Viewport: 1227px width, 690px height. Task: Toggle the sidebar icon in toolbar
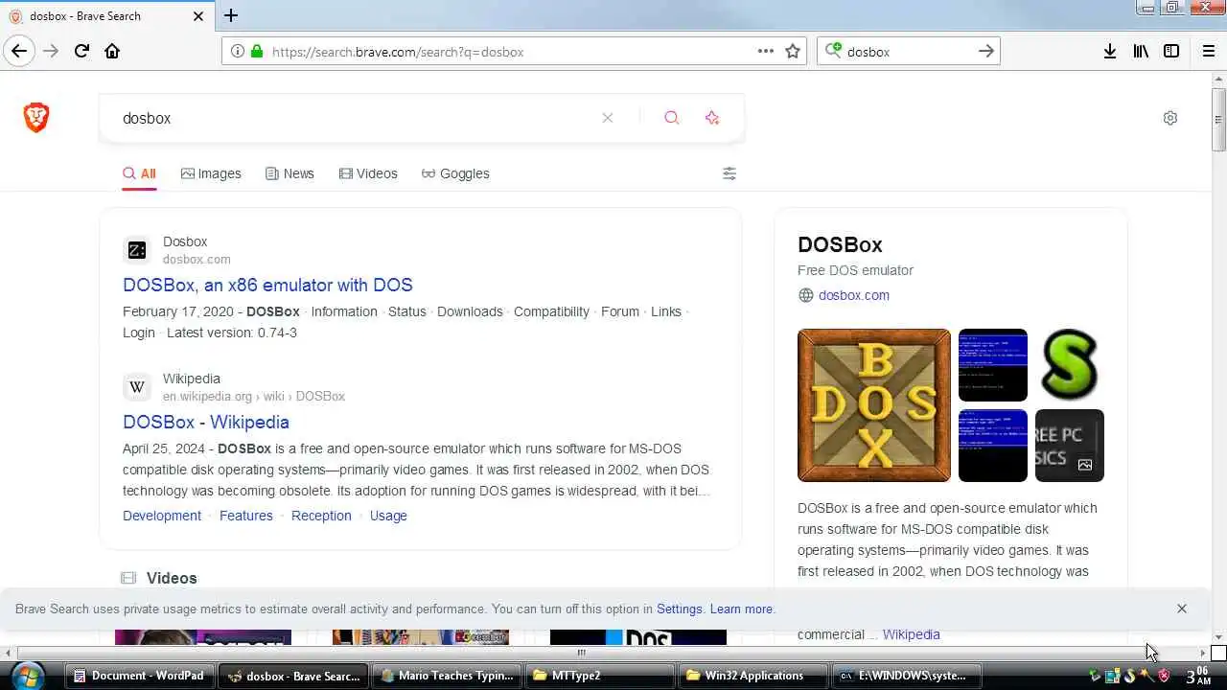tap(1171, 52)
